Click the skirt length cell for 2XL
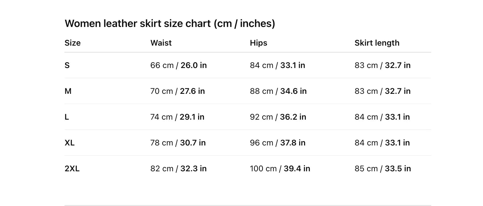Viewport: 483px width, 206px height. 382,169
